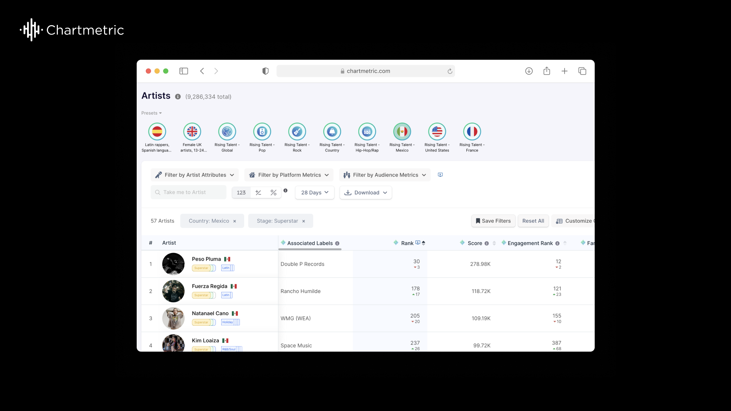
Task: Open the Download dropdown
Action: click(x=366, y=193)
